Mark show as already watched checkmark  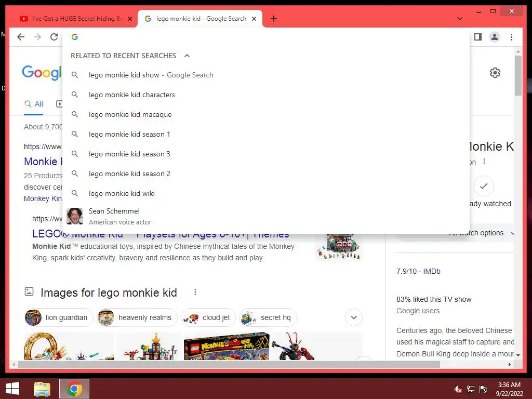(x=484, y=186)
